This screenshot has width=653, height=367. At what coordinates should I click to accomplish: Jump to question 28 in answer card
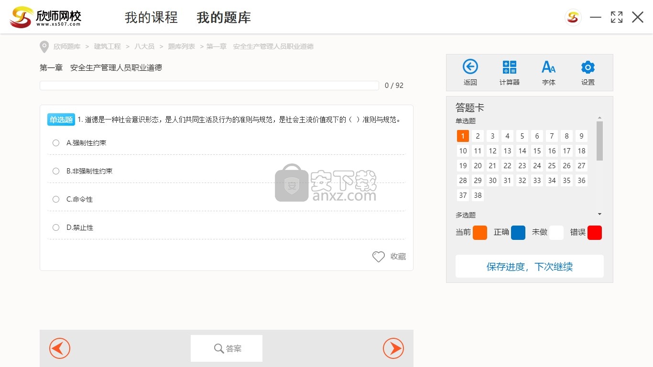tap(463, 181)
